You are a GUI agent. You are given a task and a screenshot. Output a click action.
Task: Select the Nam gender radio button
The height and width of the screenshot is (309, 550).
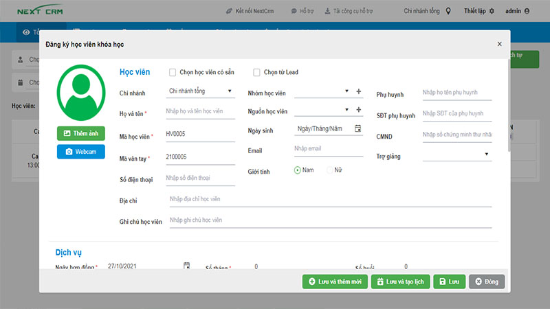(298, 170)
